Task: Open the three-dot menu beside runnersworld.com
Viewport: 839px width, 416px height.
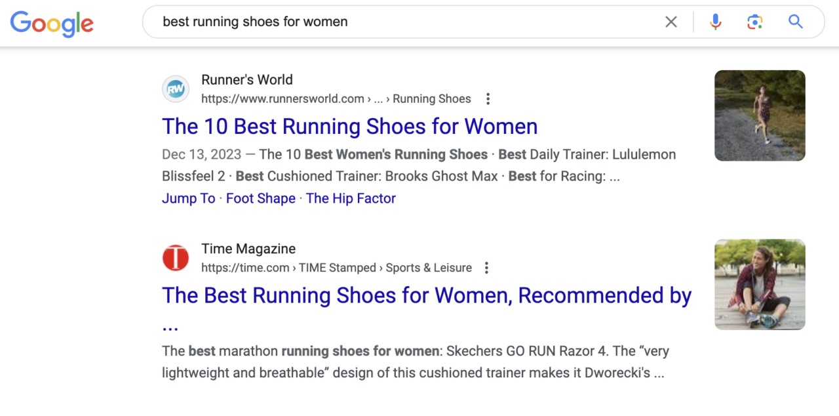Action: [488, 99]
